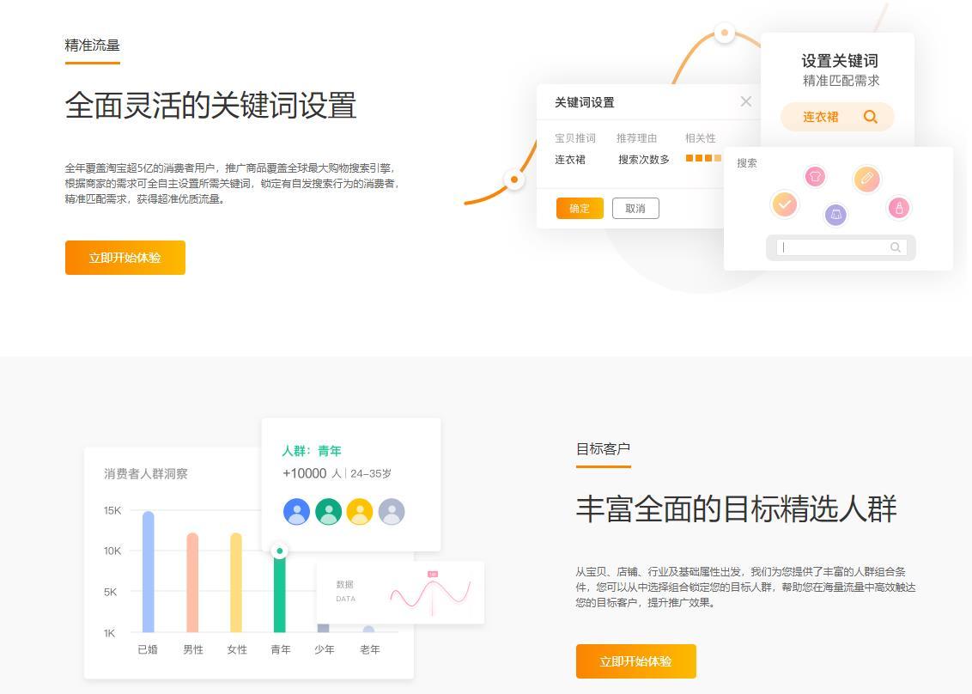This screenshot has height=694, width=972.
Task: Click the 数据 DATA label
Action: click(345, 591)
